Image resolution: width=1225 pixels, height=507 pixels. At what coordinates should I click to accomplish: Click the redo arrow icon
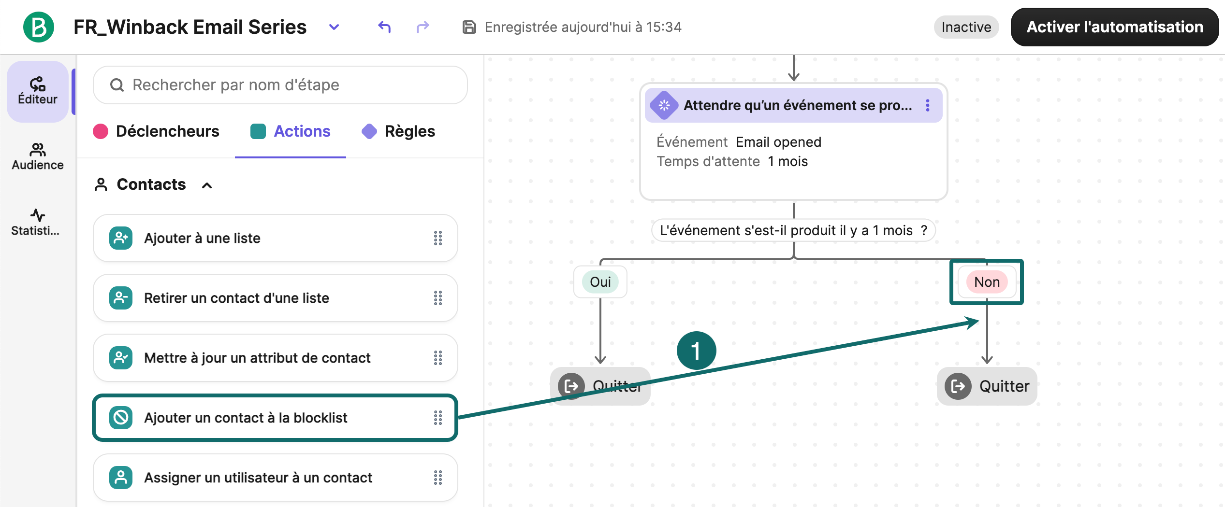point(423,27)
